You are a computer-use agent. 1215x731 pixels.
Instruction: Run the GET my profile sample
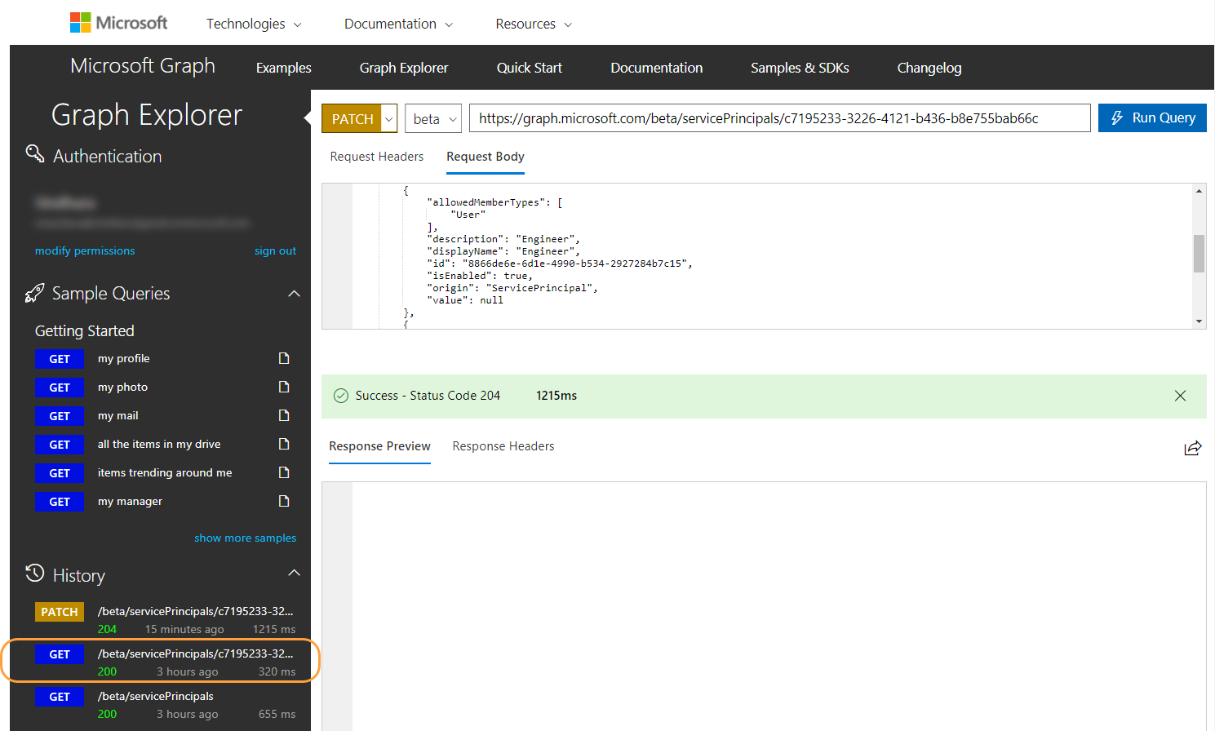[x=60, y=359]
